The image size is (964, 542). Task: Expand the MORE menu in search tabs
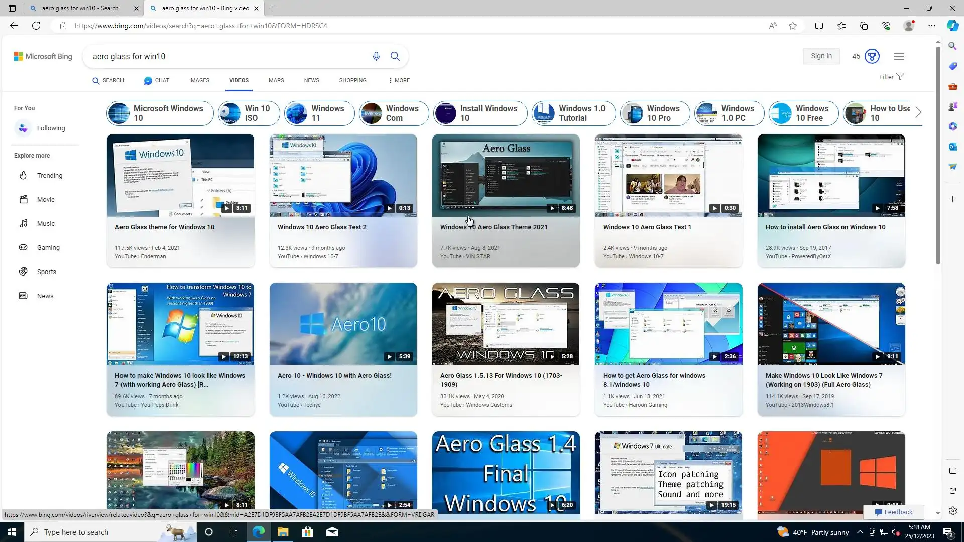coord(399,80)
